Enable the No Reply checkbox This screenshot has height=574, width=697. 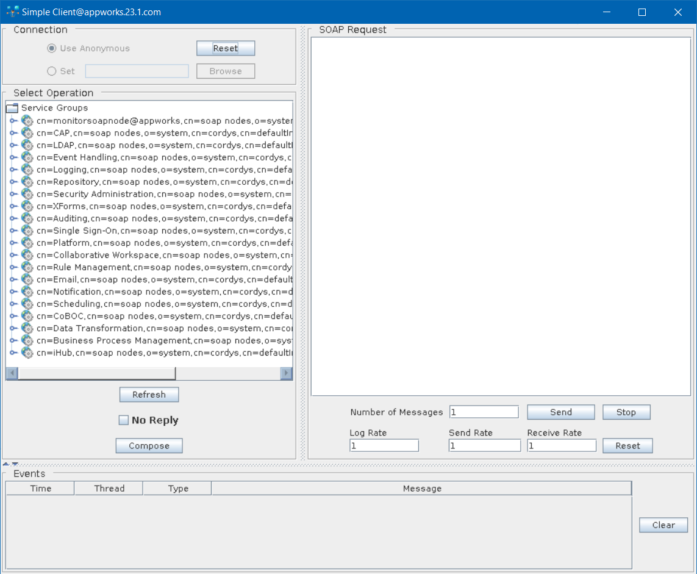click(124, 420)
